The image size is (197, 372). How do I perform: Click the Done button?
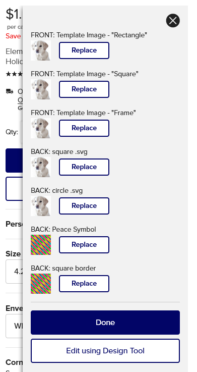(105, 323)
